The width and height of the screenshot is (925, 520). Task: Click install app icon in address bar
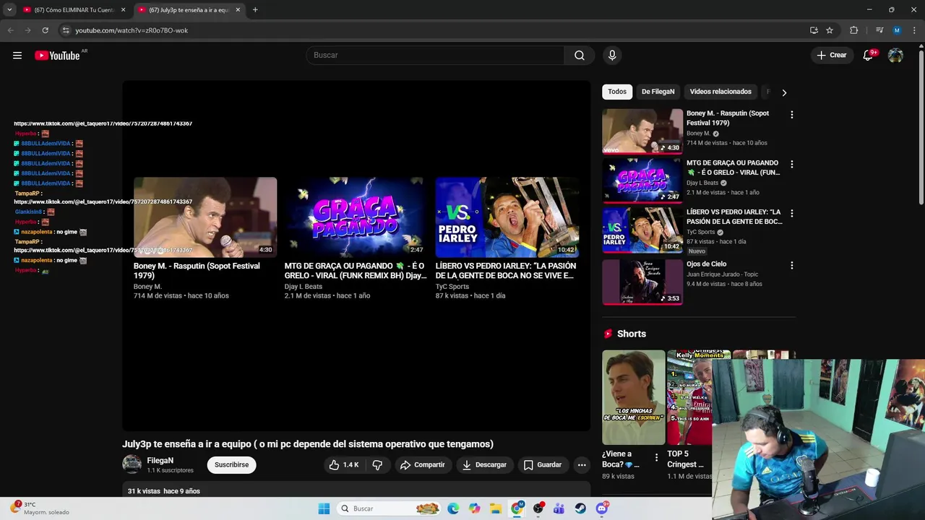tap(814, 30)
